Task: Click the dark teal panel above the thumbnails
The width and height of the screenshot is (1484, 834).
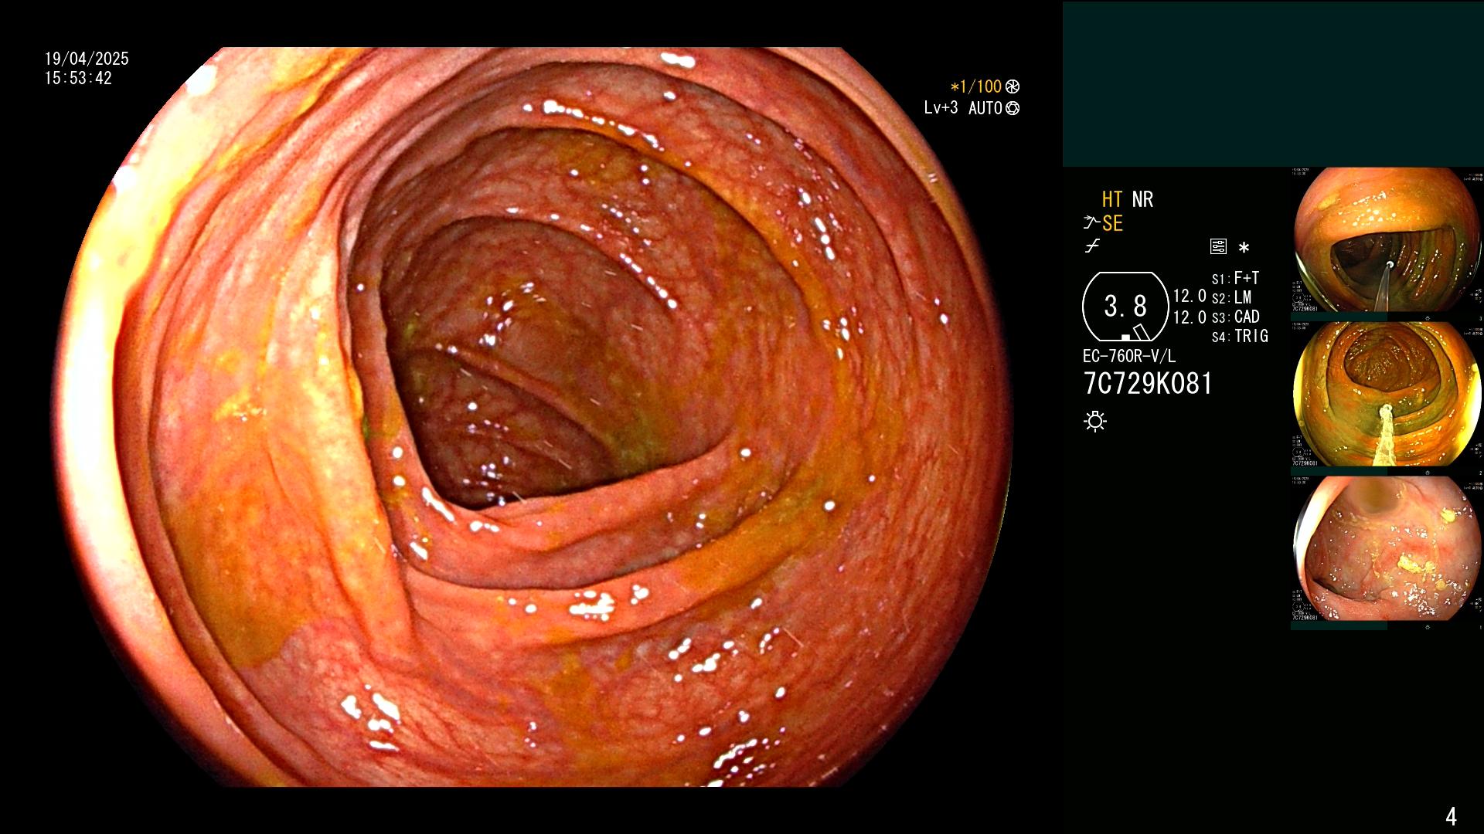Action: pos(1273,84)
